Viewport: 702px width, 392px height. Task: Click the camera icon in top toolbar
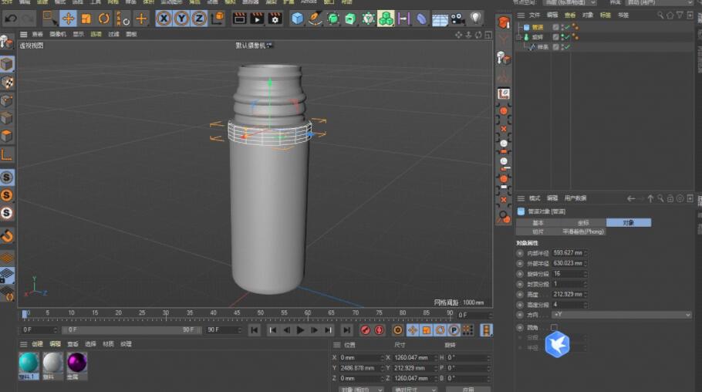pos(458,18)
